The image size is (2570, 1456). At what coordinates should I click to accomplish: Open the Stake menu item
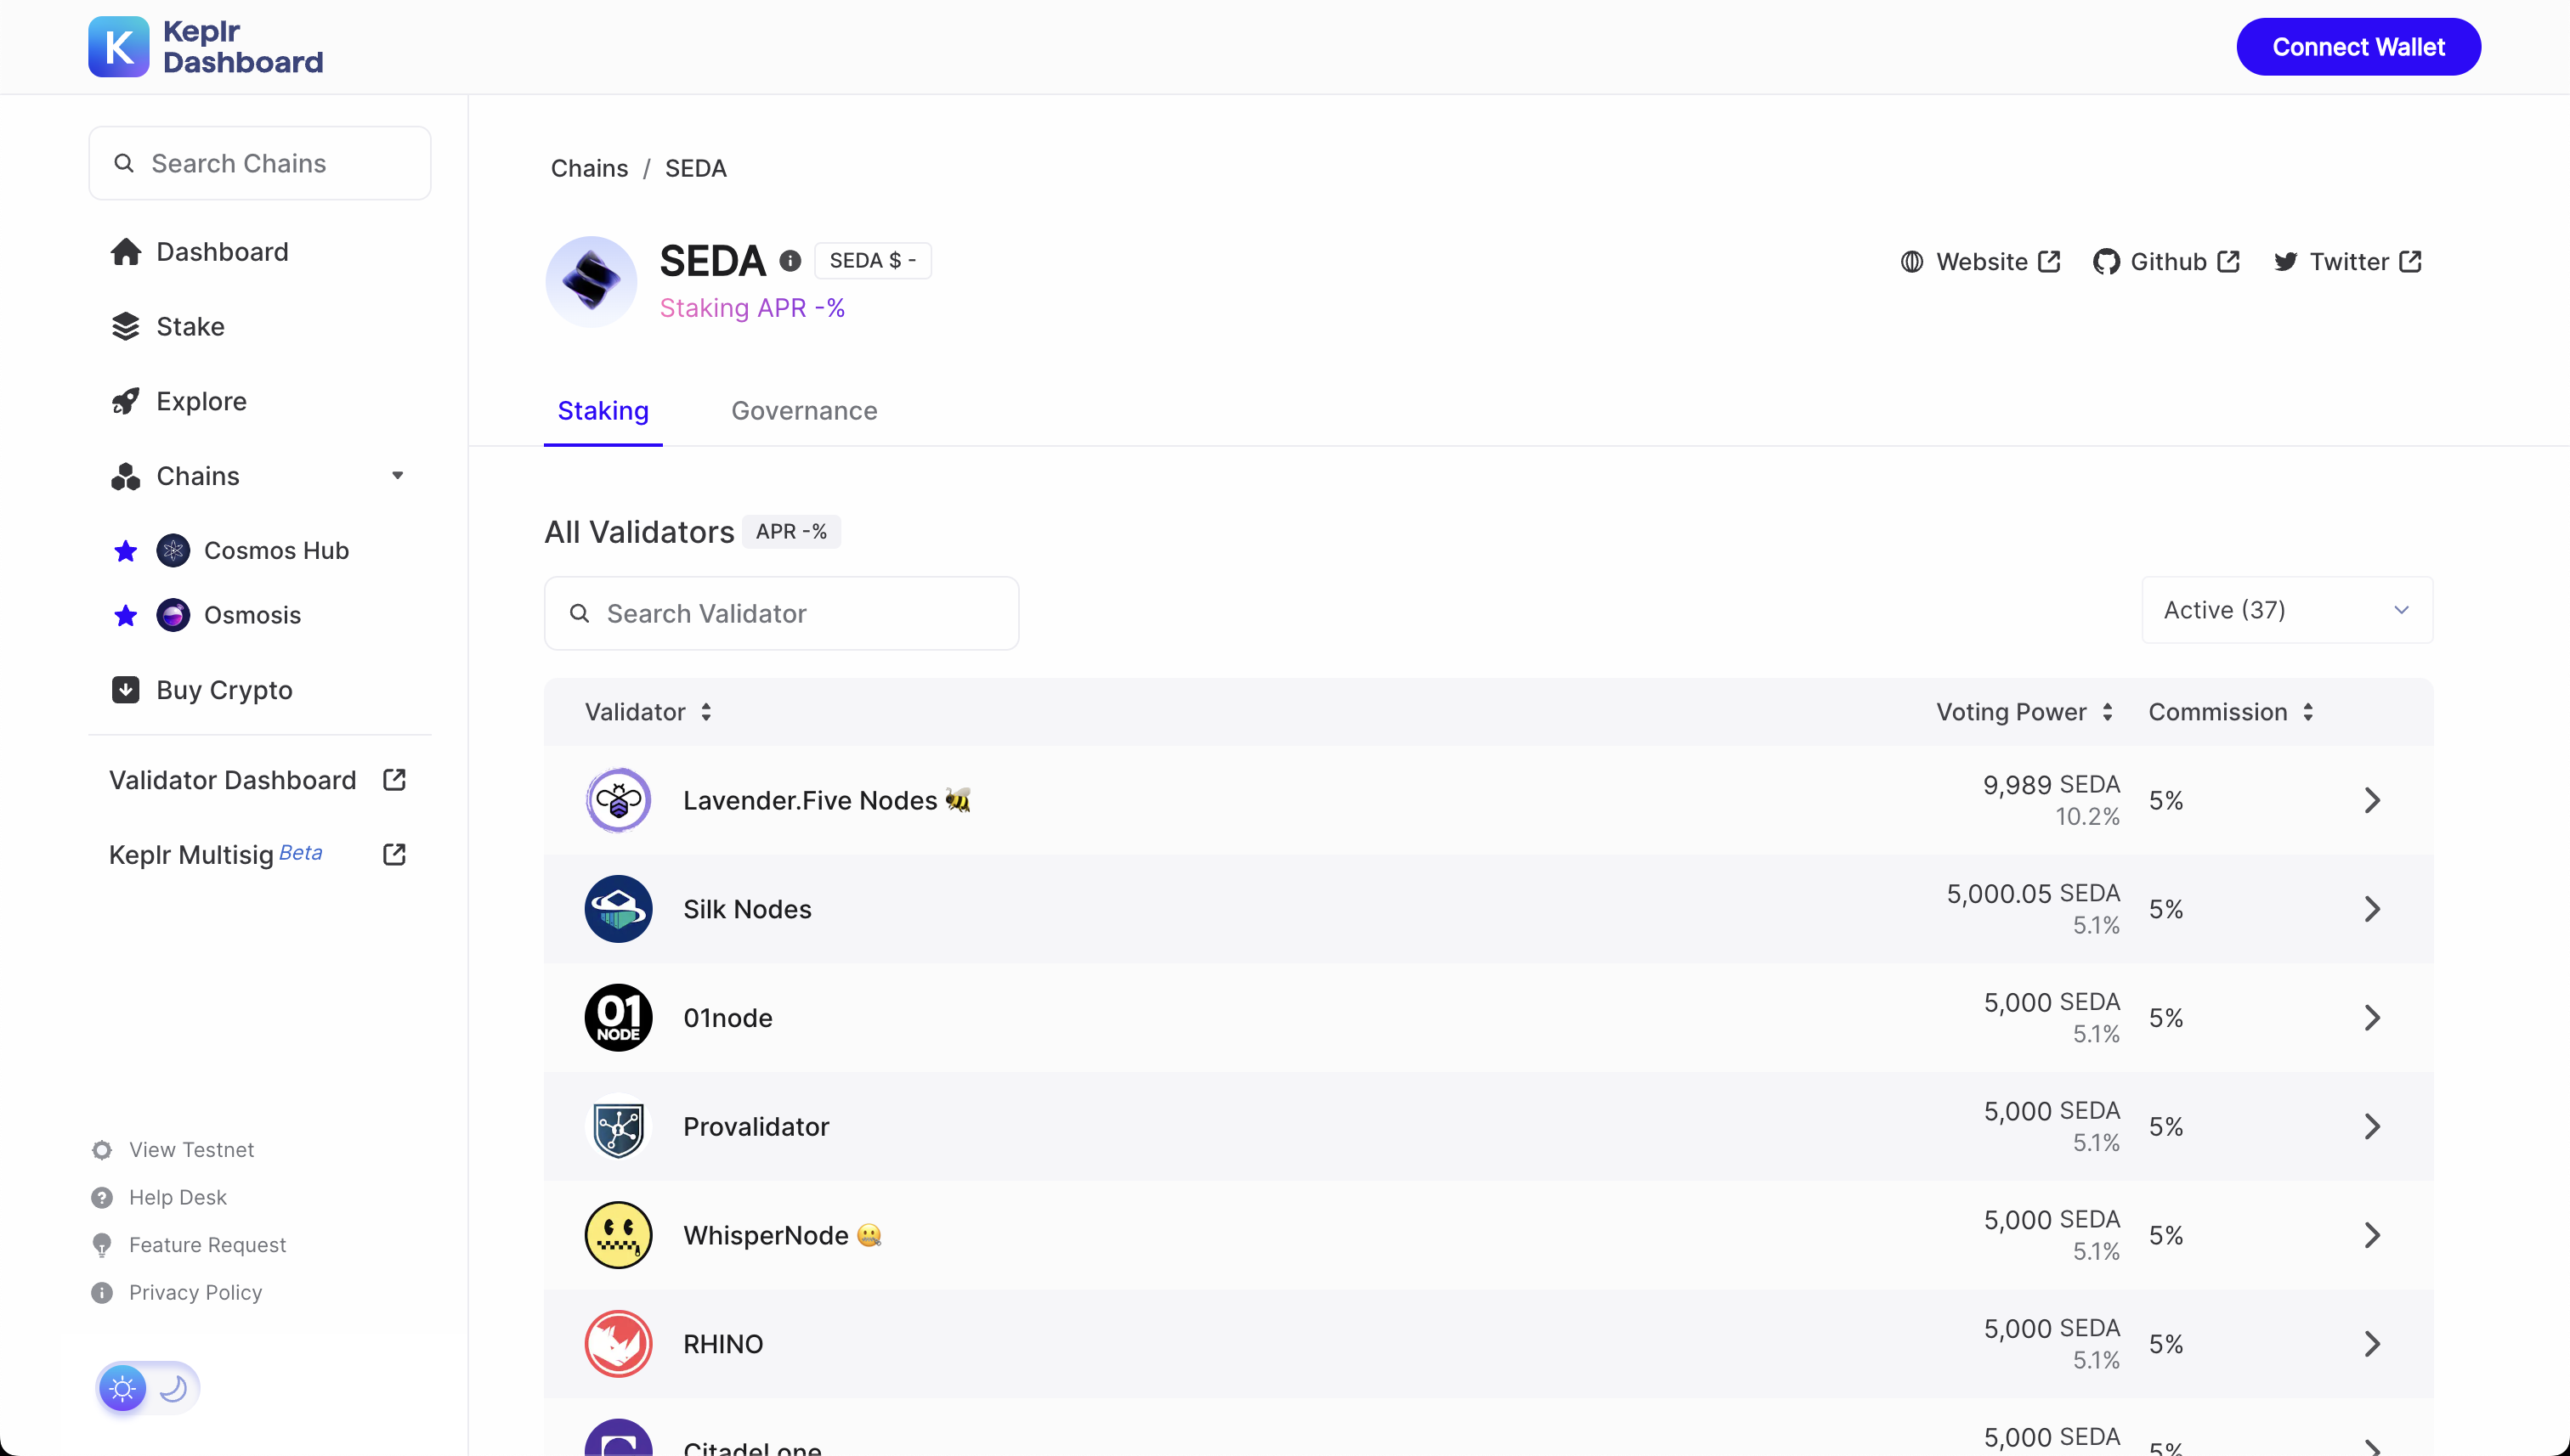tap(189, 327)
